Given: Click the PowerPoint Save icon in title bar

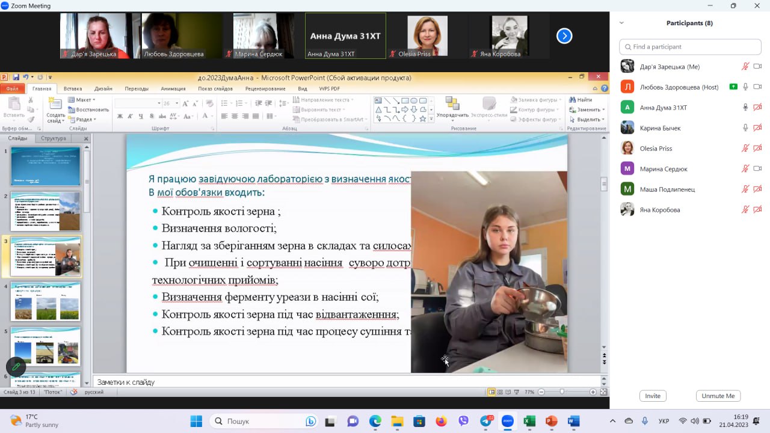Looking at the screenshot, I should (x=16, y=77).
